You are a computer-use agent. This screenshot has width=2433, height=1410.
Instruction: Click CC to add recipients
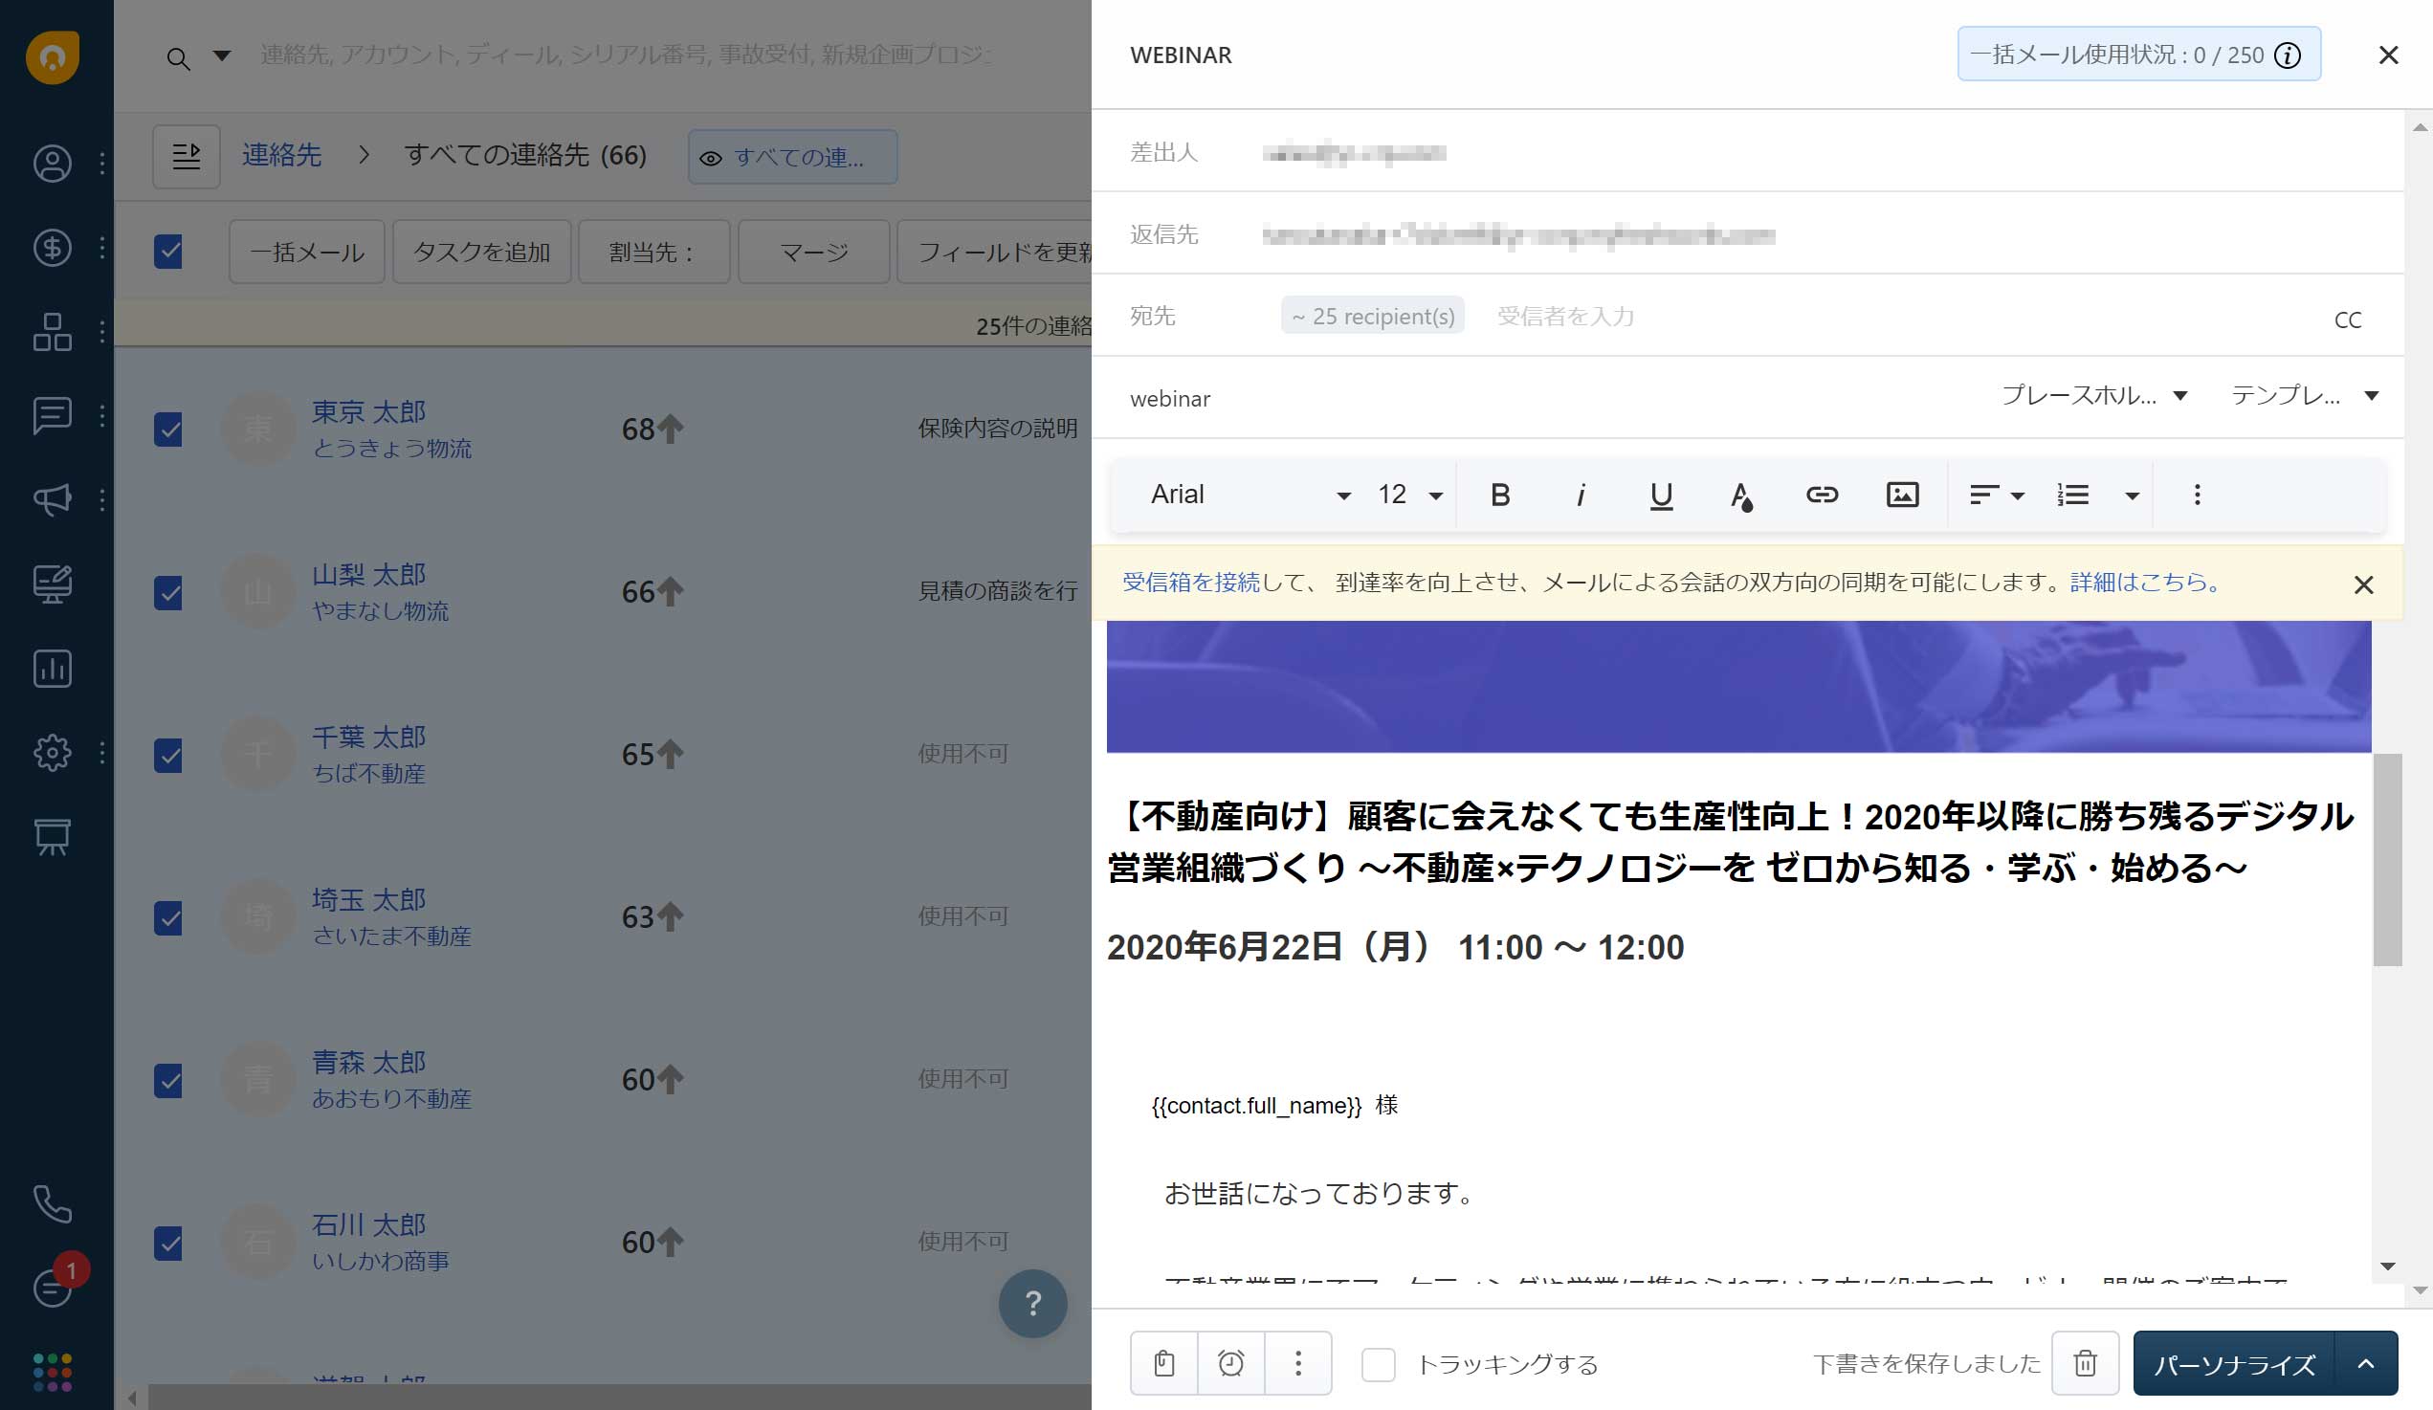(2347, 319)
